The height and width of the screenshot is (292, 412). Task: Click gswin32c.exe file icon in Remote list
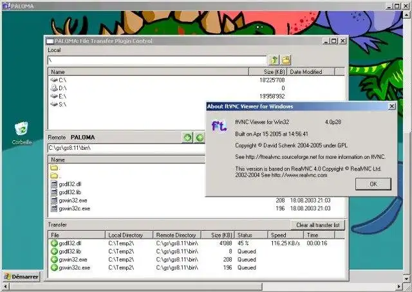tap(54, 208)
